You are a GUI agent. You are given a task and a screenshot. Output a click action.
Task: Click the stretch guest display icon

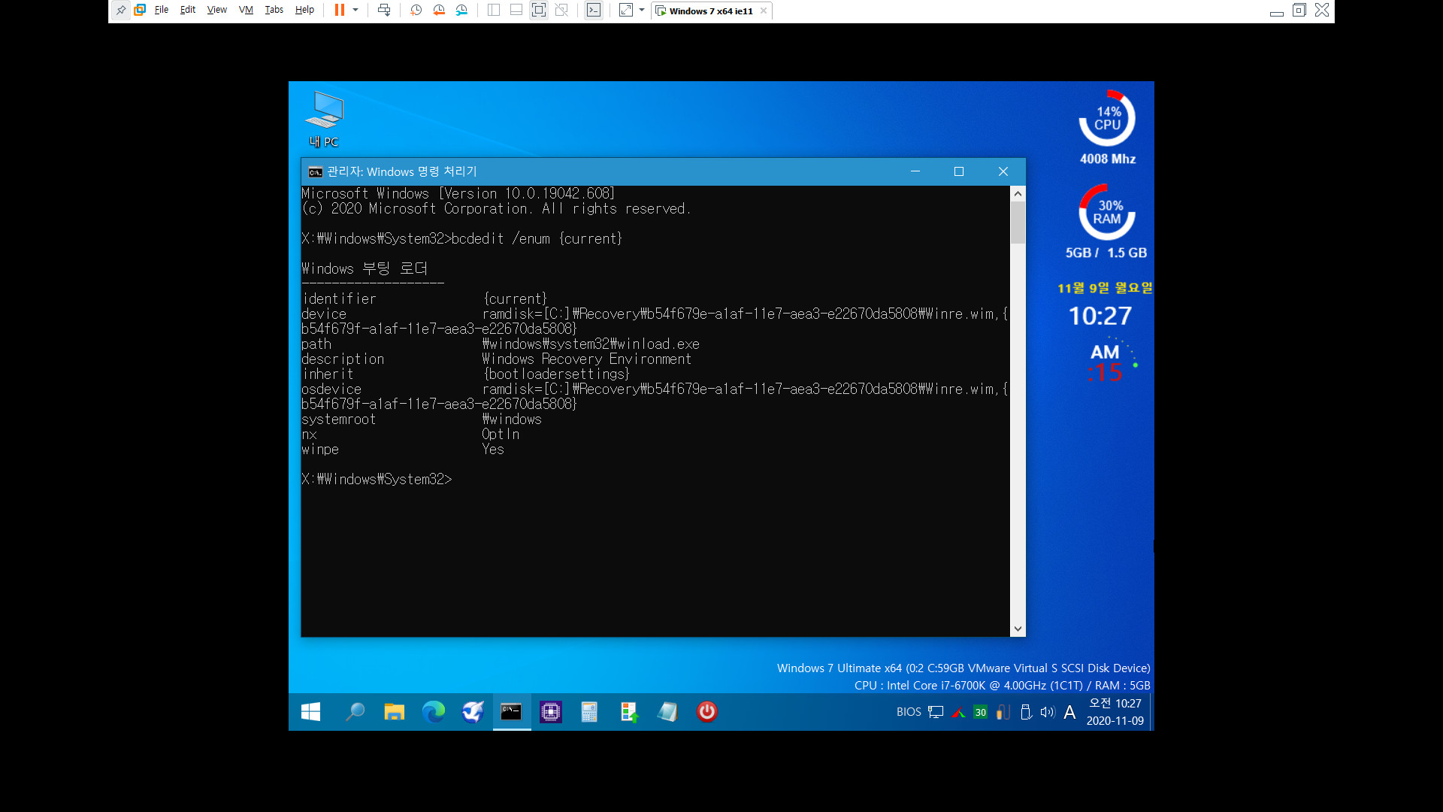tap(626, 11)
